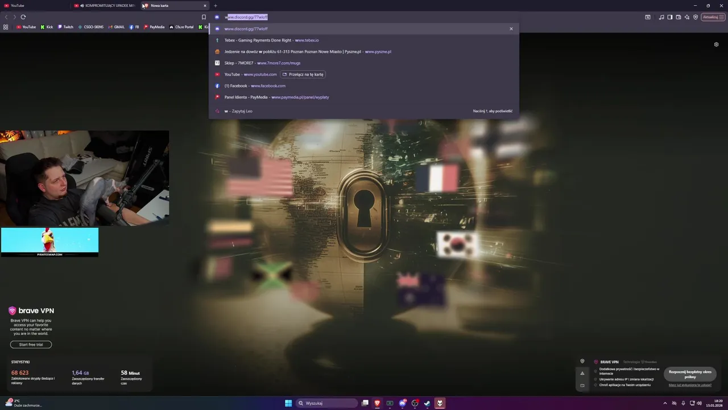This screenshot has height=410, width=728.
Task: Open Brave VPN shield icon in toolbar
Action: [695, 17]
